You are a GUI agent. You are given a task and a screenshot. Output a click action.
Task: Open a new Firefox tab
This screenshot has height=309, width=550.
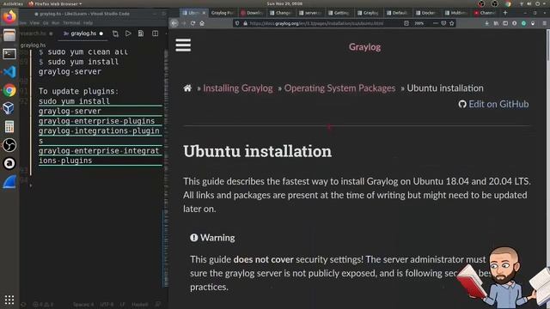point(505,13)
